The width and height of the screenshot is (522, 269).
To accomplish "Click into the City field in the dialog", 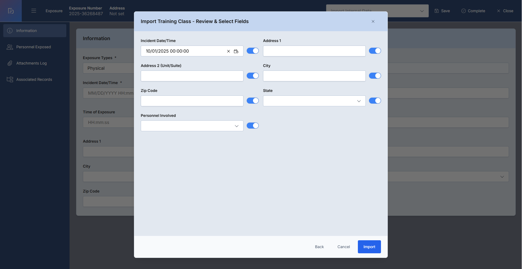I will pos(314,76).
